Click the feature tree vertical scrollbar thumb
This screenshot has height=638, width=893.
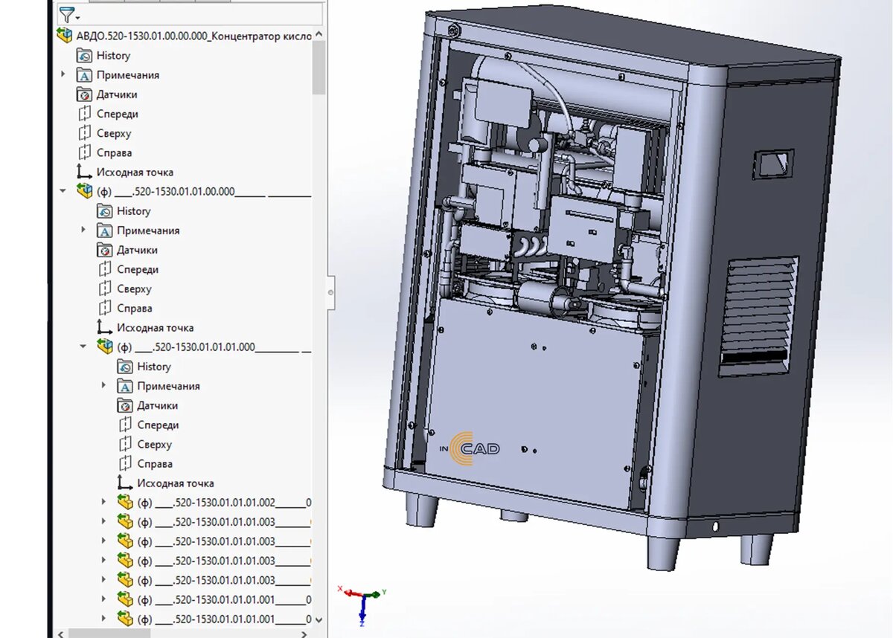319,67
